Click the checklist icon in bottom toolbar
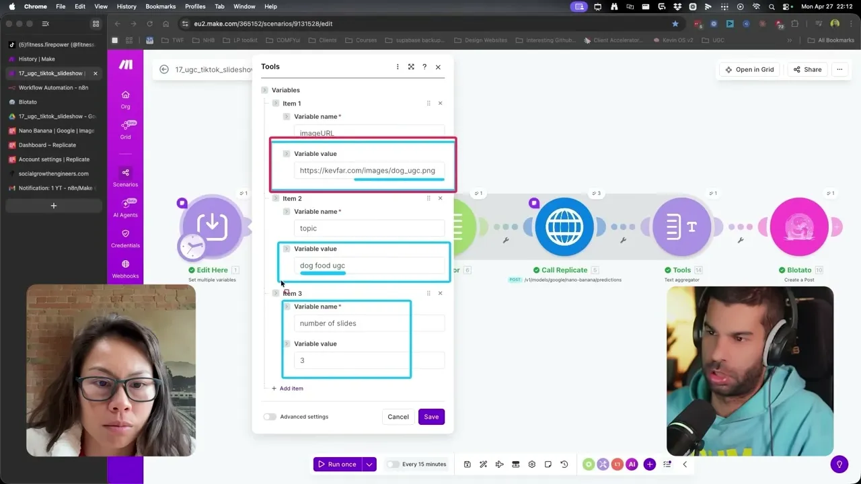 (667, 464)
